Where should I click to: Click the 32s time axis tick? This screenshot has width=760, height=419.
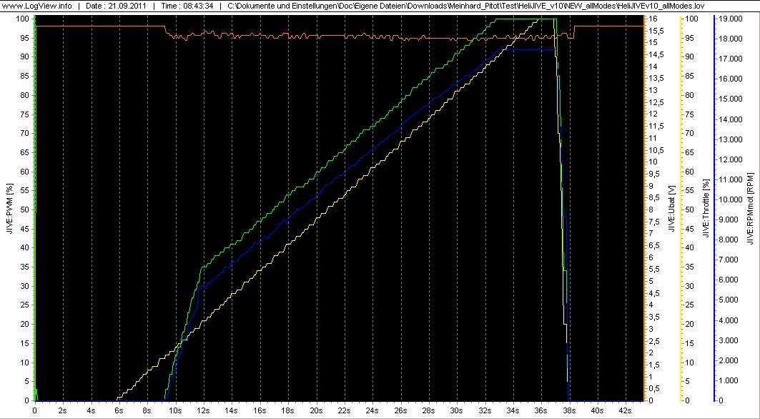[485, 409]
